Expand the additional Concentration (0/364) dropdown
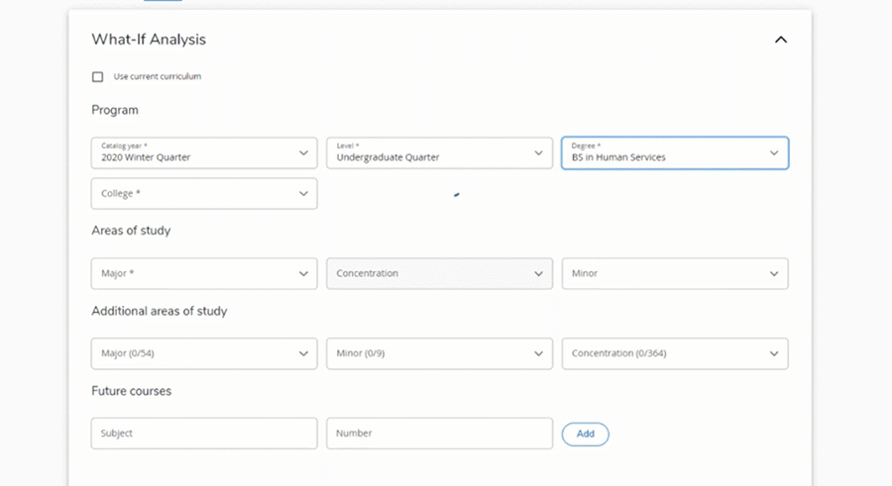This screenshot has width=892, height=486. click(674, 353)
